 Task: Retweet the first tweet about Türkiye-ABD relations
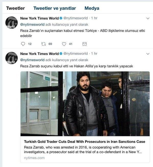44,44
